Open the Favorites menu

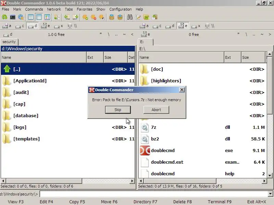point(84,9)
